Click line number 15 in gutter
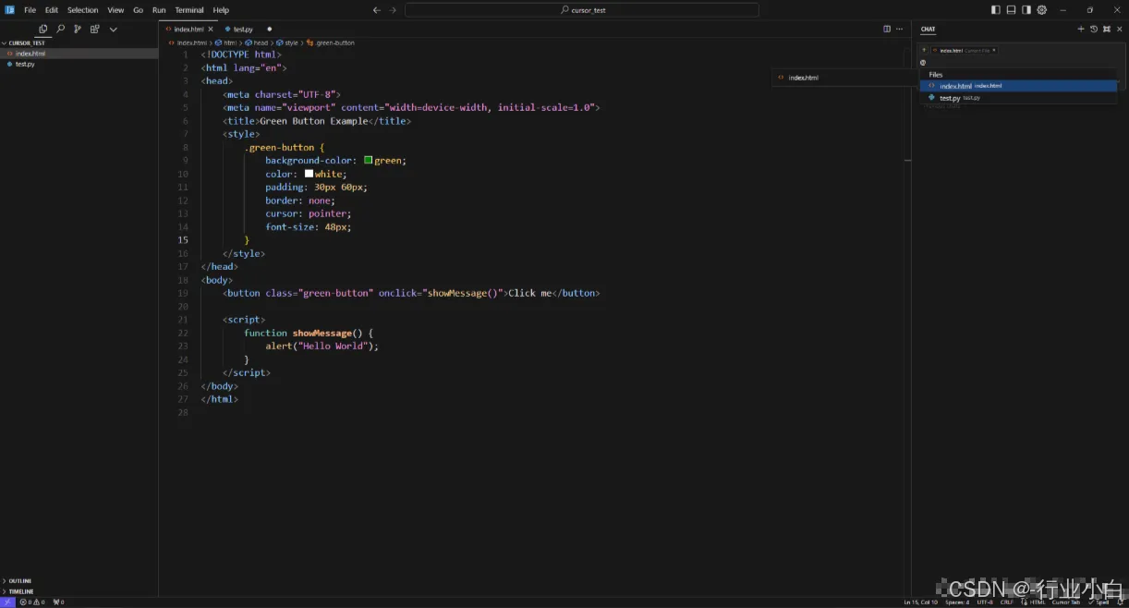The width and height of the screenshot is (1129, 608). click(x=184, y=240)
